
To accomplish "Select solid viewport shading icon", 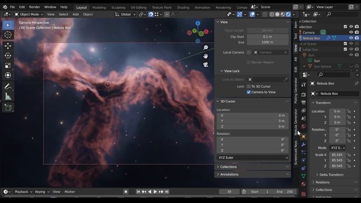I will click(277, 14).
